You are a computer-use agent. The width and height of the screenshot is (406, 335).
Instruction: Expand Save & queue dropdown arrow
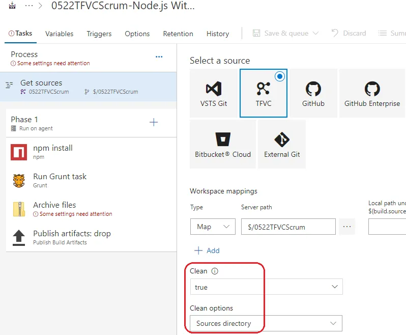pyautogui.click(x=315, y=33)
